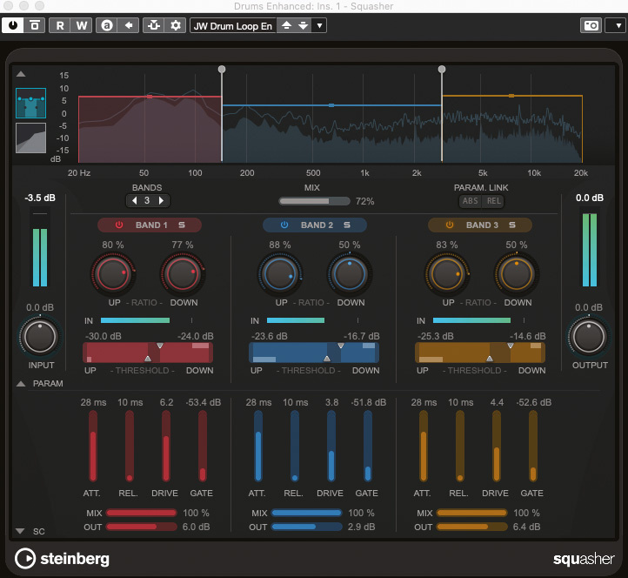Increase the number of bands

[x=161, y=200]
